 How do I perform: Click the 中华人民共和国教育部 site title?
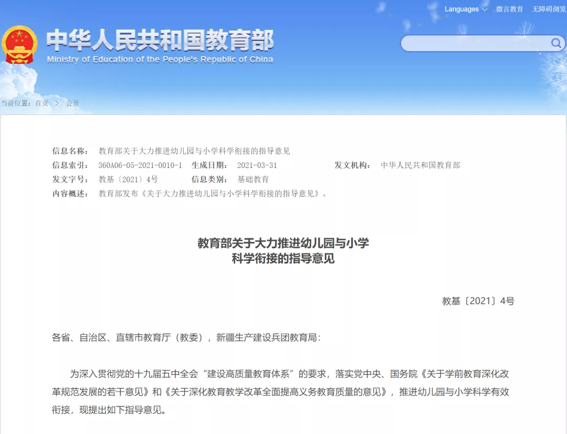click(x=160, y=40)
